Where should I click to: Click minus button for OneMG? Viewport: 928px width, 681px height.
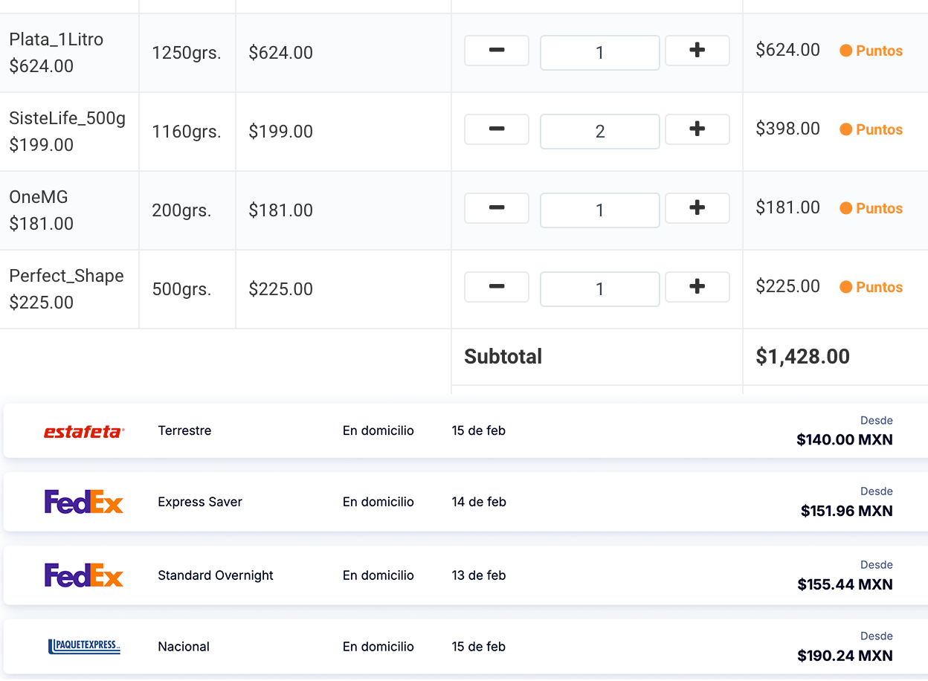pos(496,208)
